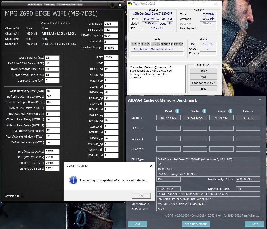Start Benchmark in AIDA64 window
The image size is (267, 229).
tap(196, 224)
